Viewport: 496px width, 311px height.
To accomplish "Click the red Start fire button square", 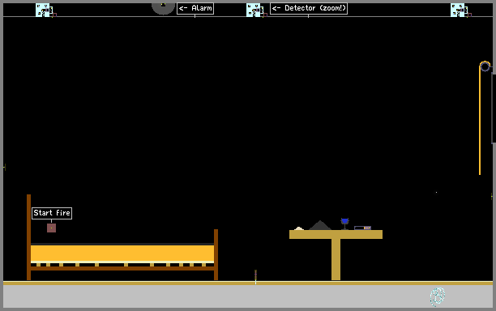I will point(51,228).
